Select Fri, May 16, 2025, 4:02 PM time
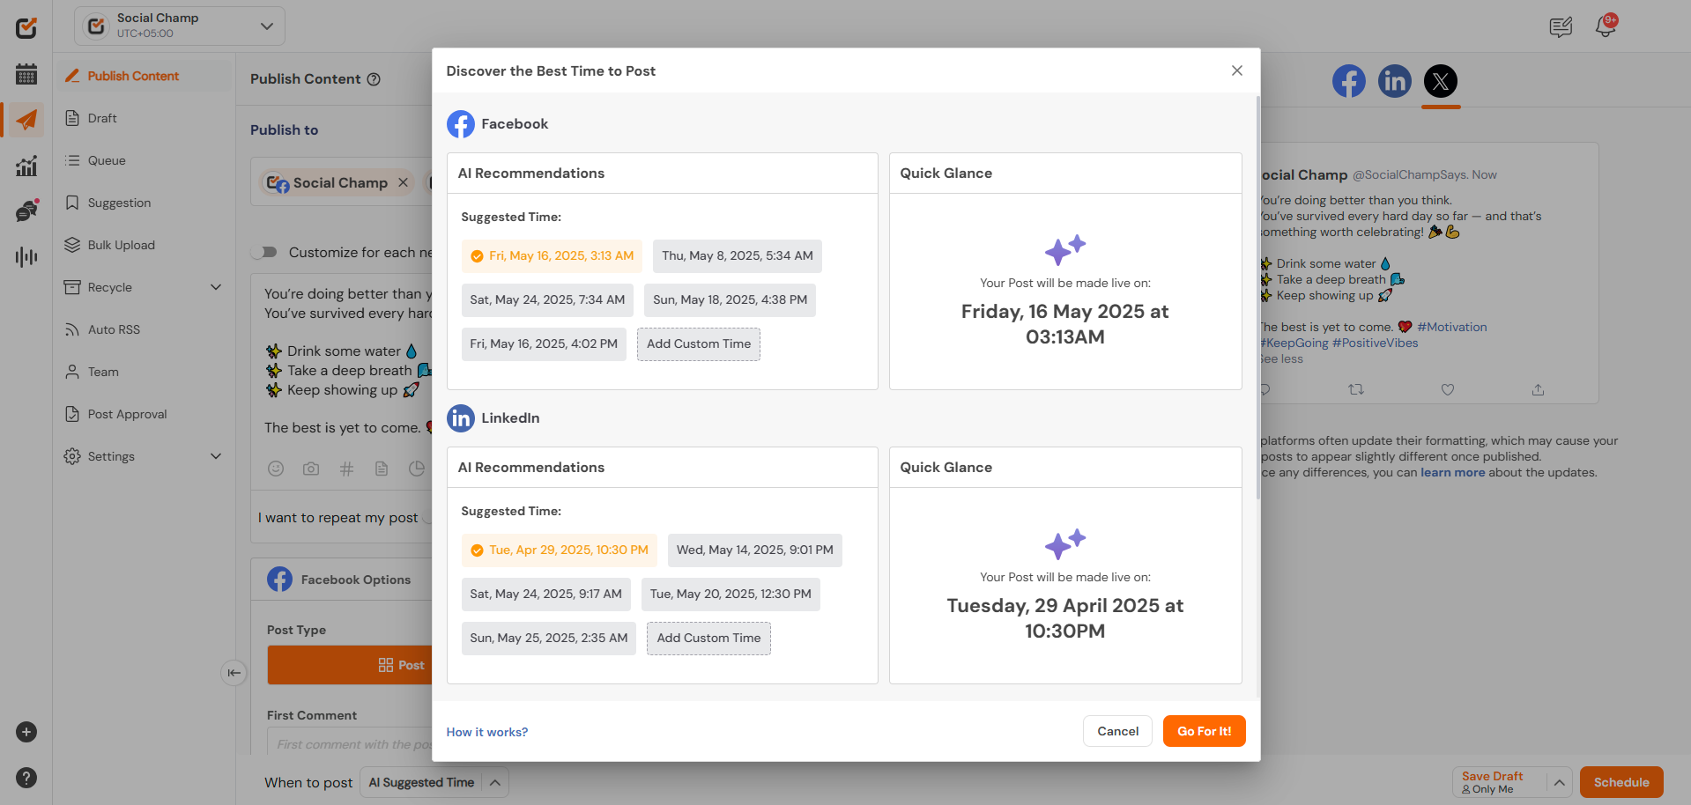1691x805 pixels. click(x=544, y=344)
